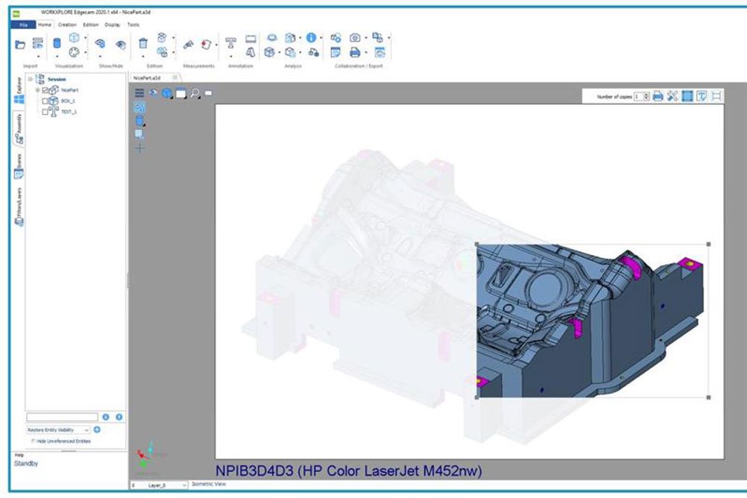This screenshot has height=498, width=747.
Task: Select the BOX_1 tree item
Action: click(68, 101)
